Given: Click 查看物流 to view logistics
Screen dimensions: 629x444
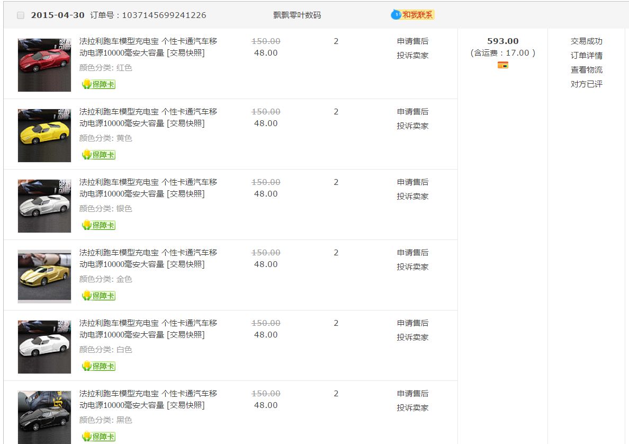Looking at the screenshot, I should pos(586,70).
